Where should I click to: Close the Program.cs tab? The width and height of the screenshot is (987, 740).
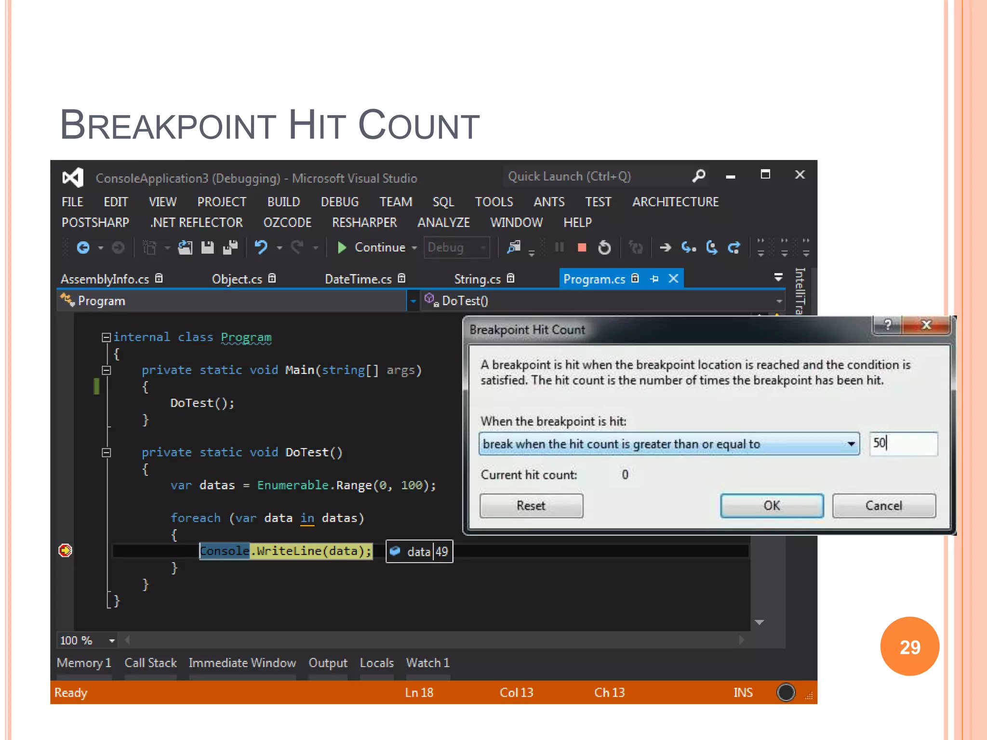(674, 278)
